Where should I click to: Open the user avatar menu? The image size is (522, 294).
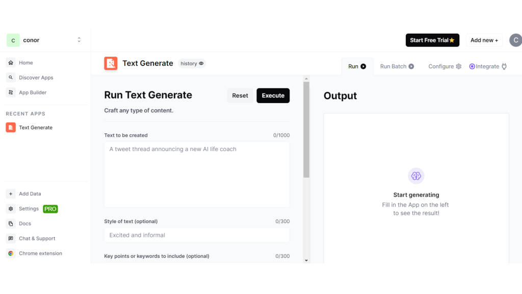tap(515, 40)
